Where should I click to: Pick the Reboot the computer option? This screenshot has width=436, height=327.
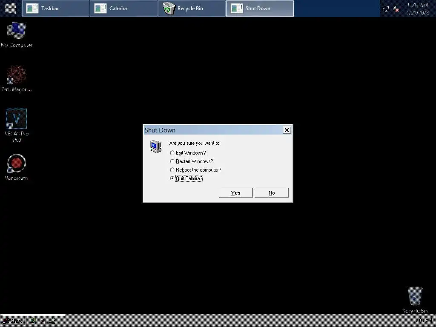point(195,169)
